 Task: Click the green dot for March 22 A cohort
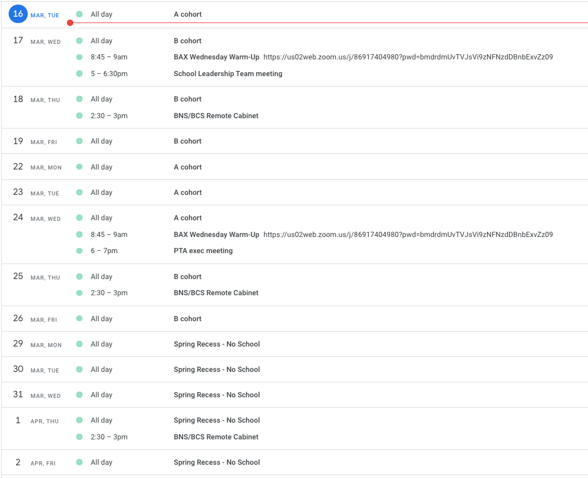point(79,166)
